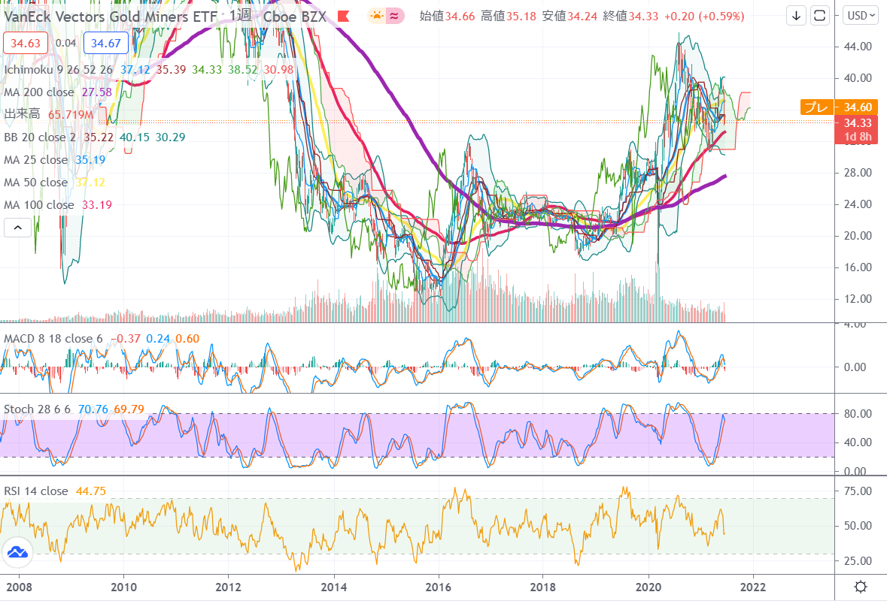
Task: Click the 2016 label on the time axis
Action: coord(439,587)
